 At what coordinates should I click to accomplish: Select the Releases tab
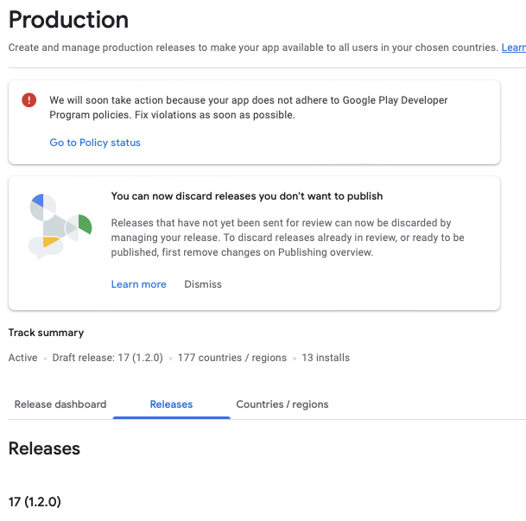(x=171, y=404)
